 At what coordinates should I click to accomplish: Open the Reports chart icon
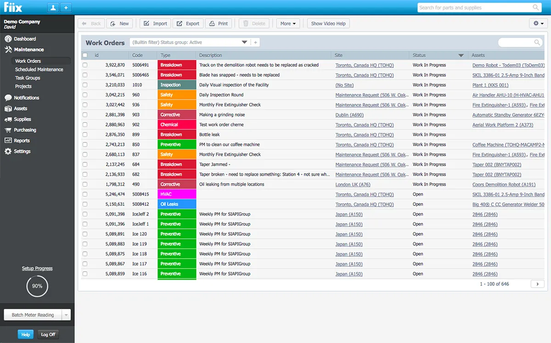coord(8,141)
